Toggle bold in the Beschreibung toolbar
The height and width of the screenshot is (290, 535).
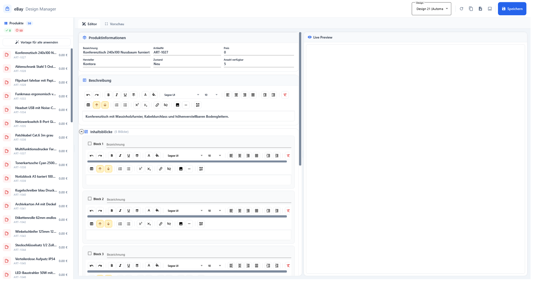click(108, 95)
